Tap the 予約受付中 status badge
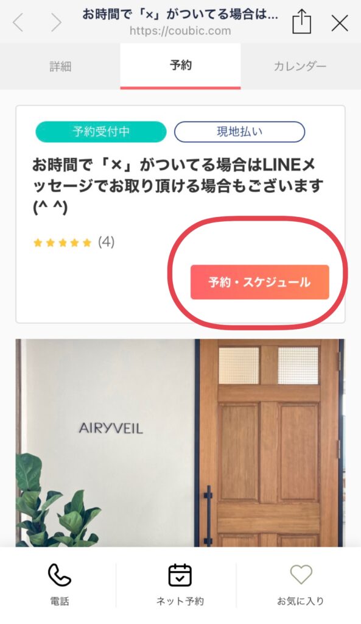Screen dimensions: 361x624 pos(101,132)
